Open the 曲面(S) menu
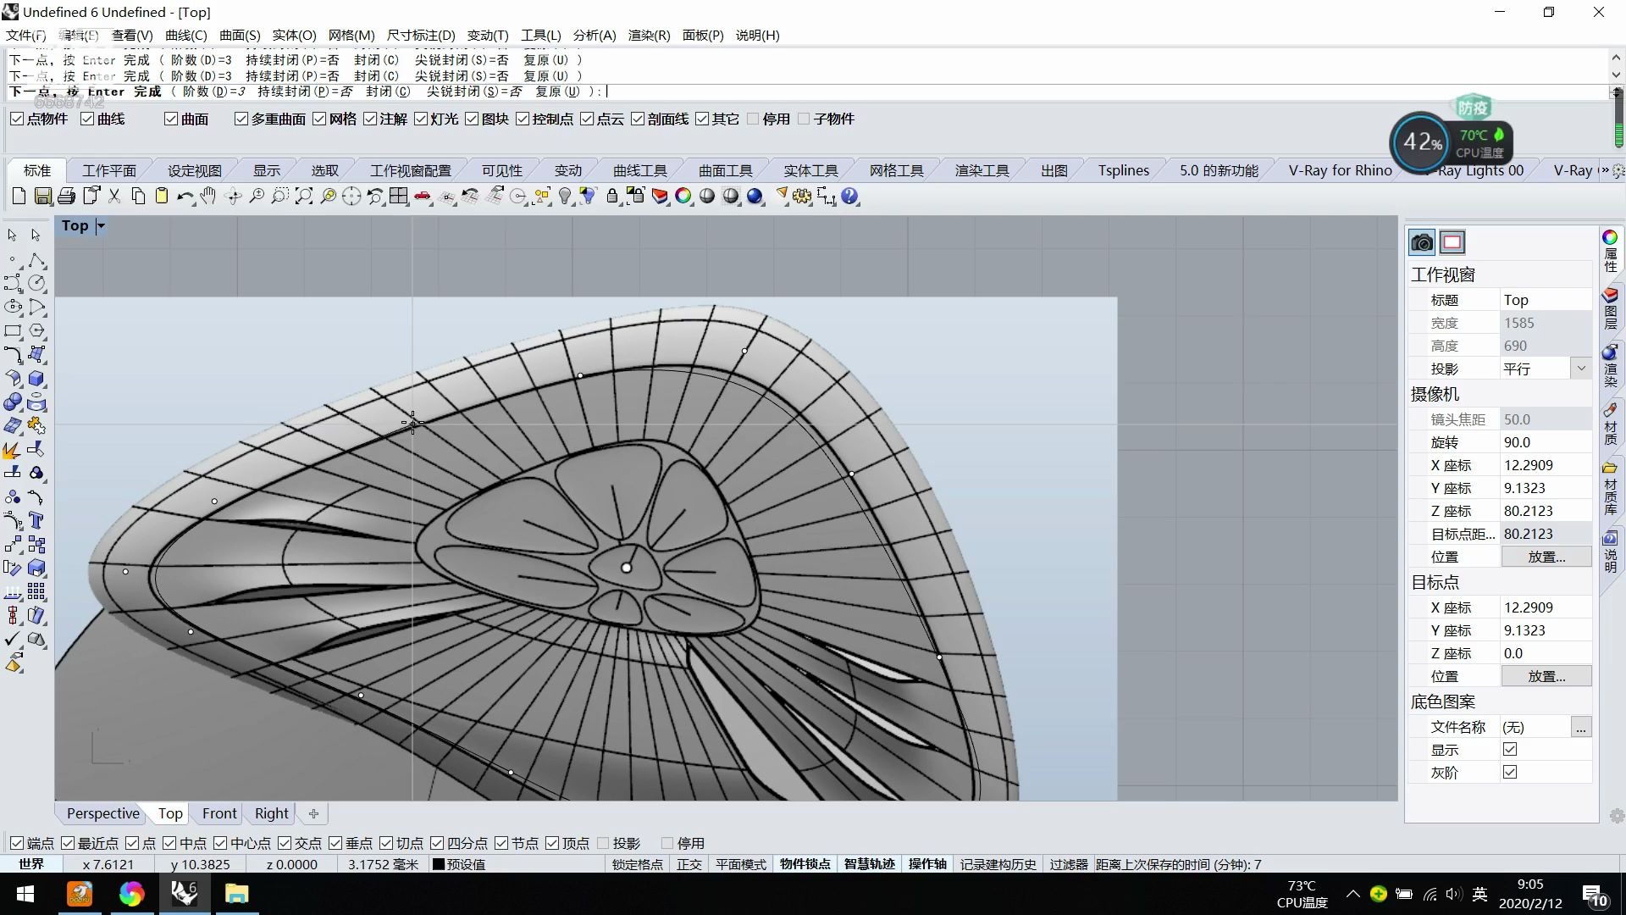The width and height of the screenshot is (1626, 915). coord(240,35)
